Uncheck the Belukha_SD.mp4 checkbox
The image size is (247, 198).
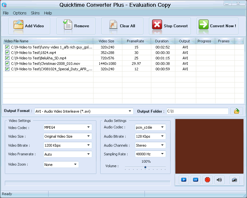(x=7, y=58)
